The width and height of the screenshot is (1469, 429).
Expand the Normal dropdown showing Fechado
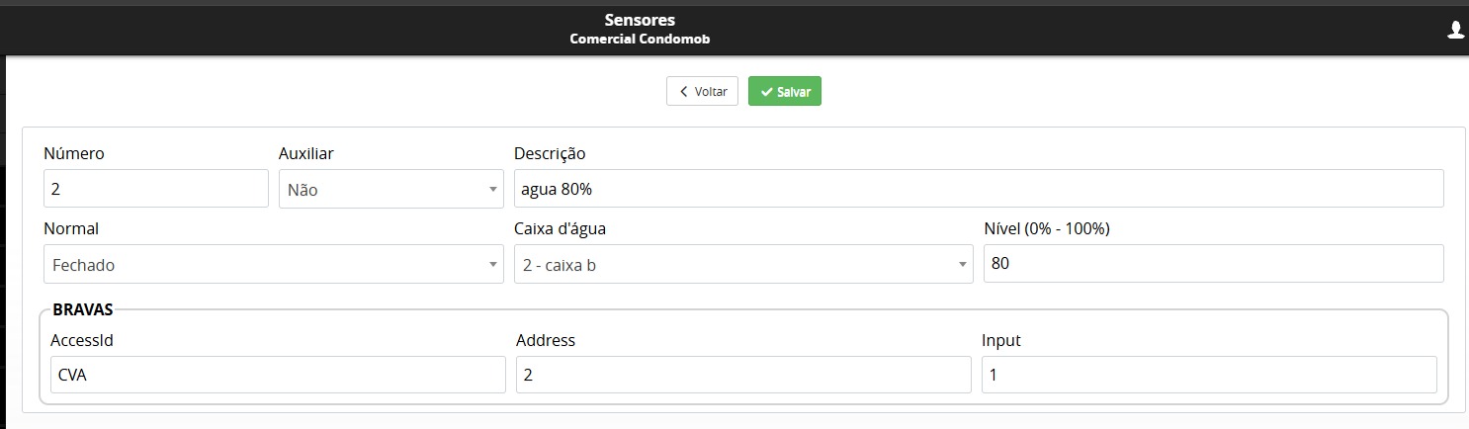(x=273, y=264)
